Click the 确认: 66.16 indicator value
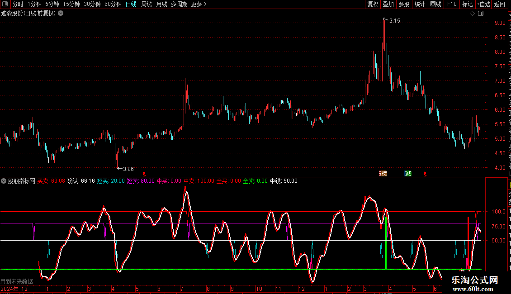Screen dimensions: 511x294 click(81, 181)
